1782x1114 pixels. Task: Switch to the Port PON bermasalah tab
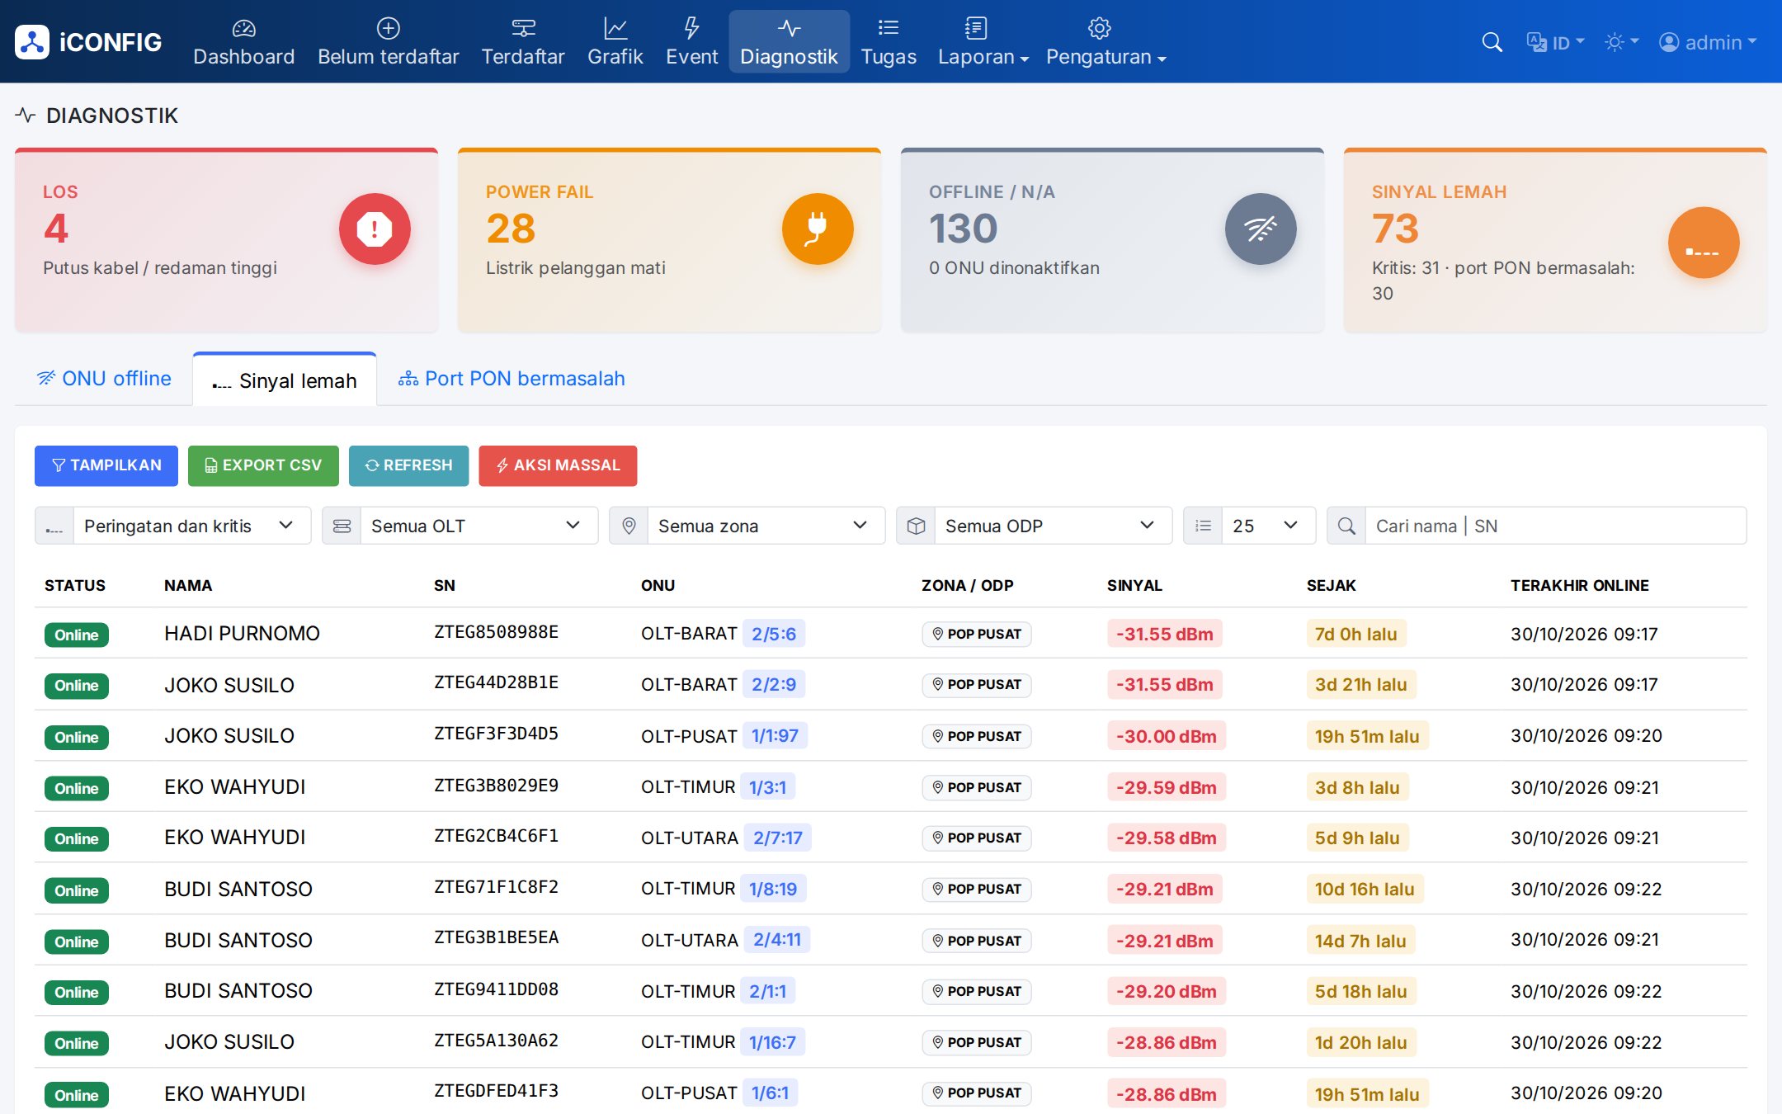pyautogui.click(x=511, y=378)
